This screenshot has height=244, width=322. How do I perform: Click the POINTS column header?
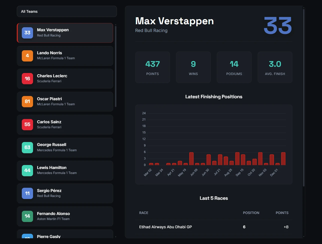pyautogui.click(x=282, y=213)
